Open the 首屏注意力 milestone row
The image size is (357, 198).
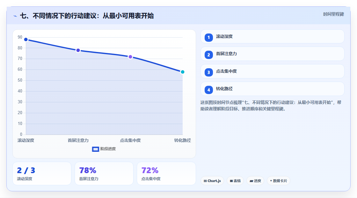(x=272, y=54)
